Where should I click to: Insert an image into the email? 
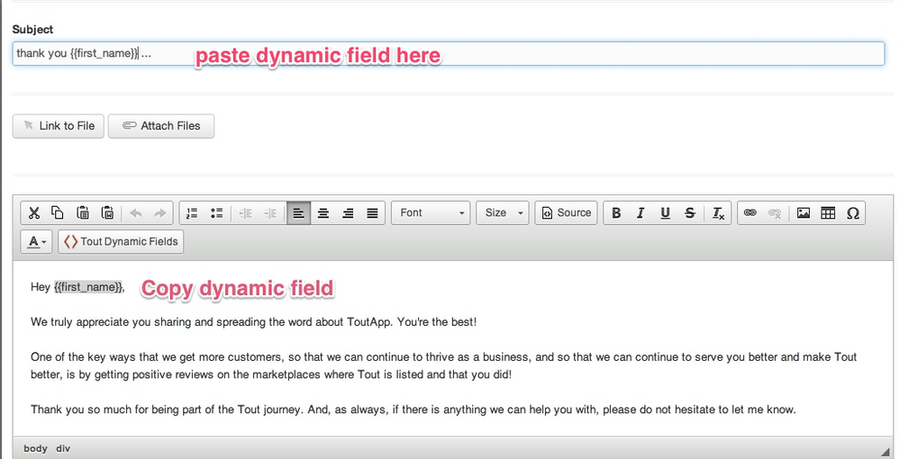tap(804, 213)
